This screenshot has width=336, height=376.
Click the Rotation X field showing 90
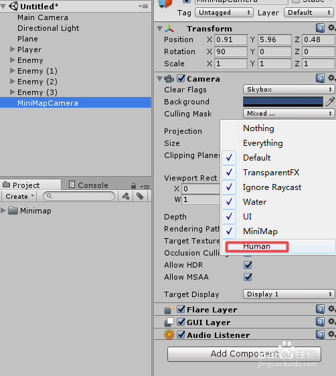(x=231, y=52)
